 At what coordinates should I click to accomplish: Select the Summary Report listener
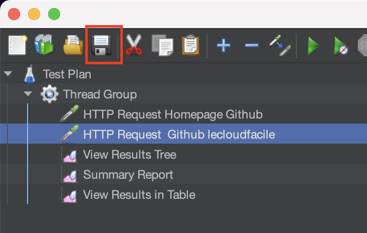[128, 174]
